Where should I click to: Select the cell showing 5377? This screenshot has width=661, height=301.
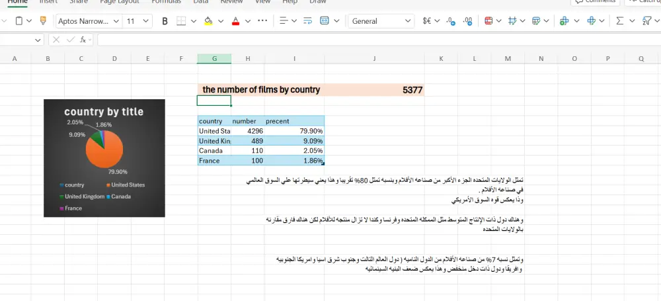pyautogui.click(x=374, y=90)
